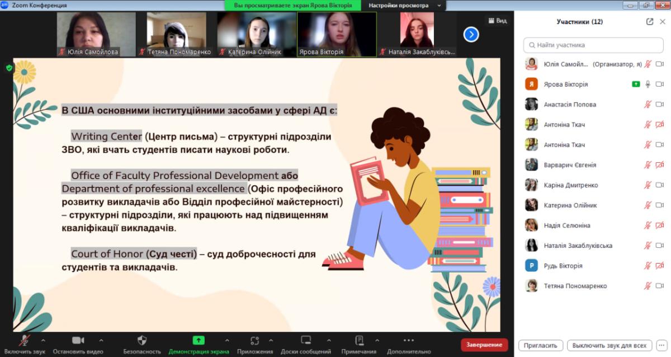This screenshot has width=671, height=357.
Task: Click Анастасія Попова's camera icon
Action: 660,104
